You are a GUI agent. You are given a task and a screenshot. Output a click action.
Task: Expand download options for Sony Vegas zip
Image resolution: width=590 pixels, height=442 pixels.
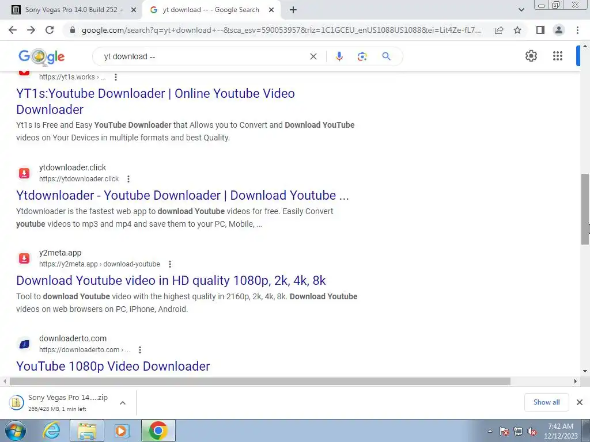(123, 403)
